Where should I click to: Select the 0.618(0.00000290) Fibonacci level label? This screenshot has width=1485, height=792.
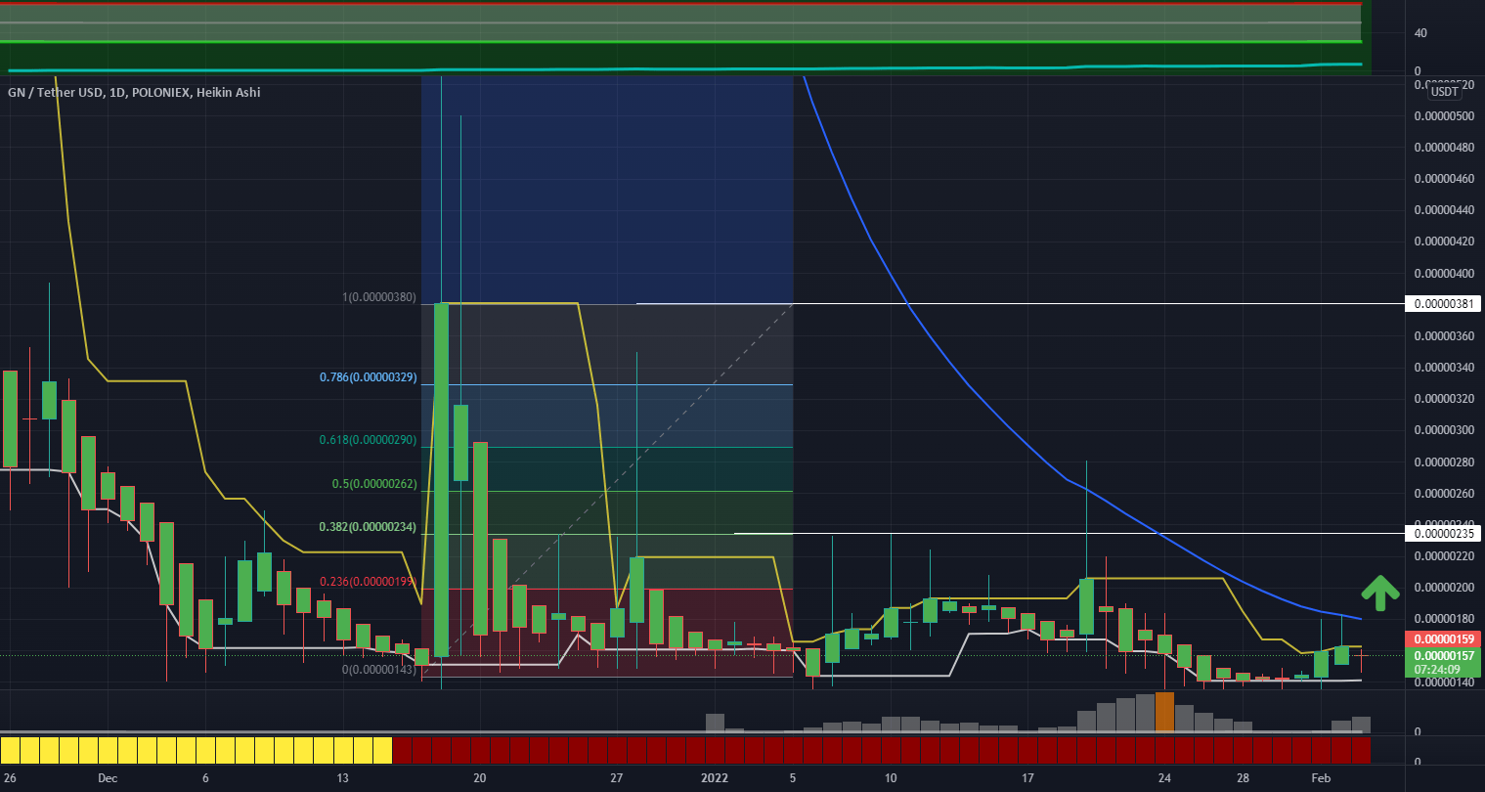pyautogui.click(x=369, y=441)
